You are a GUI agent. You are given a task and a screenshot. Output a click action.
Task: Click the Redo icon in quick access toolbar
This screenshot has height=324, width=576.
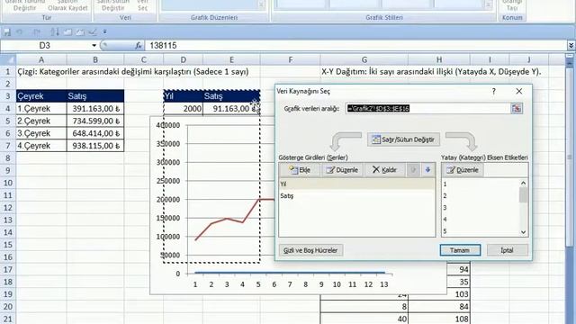[37, 32]
